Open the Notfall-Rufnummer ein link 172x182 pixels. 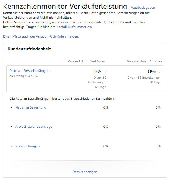pyautogui.click(x=74, y=27)
